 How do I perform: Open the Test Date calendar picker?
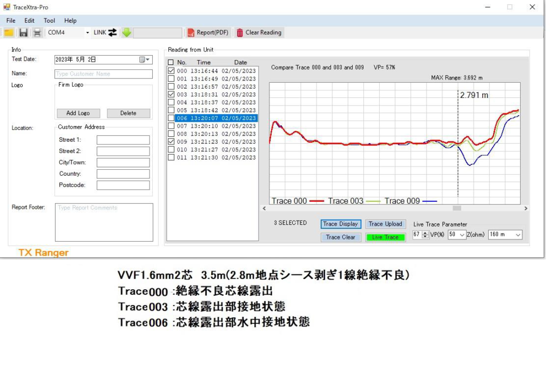pos(144,59)
